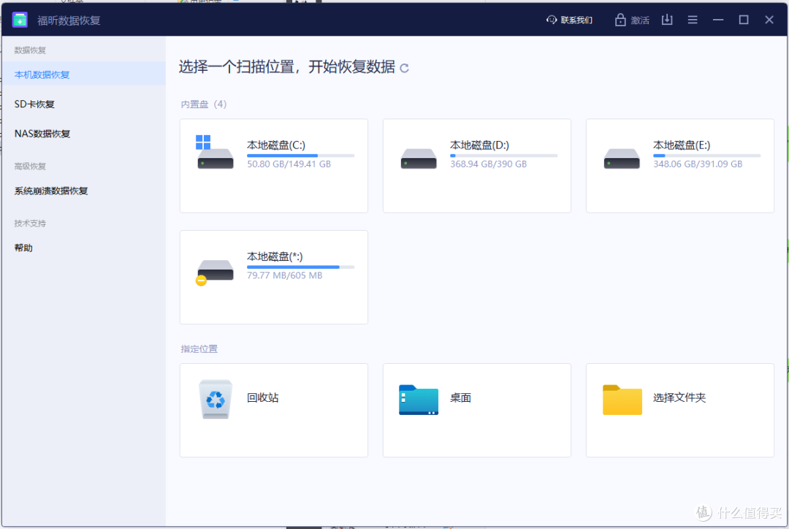Screen dimensions: 789x529
Task: Click the C: drive usage bar
Action: click(300, 156)
